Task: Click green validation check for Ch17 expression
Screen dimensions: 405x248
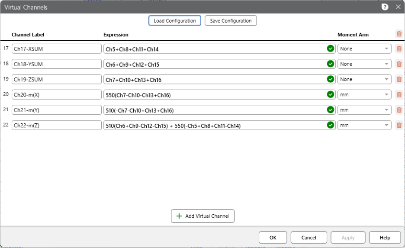Action: pos(331,49)
